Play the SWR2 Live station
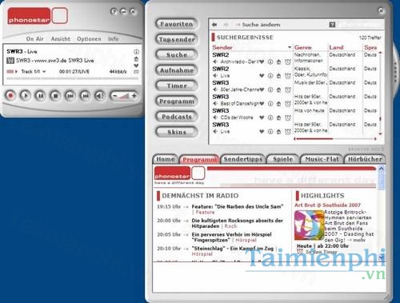This screenshot has height=303, width=400. 215,76
